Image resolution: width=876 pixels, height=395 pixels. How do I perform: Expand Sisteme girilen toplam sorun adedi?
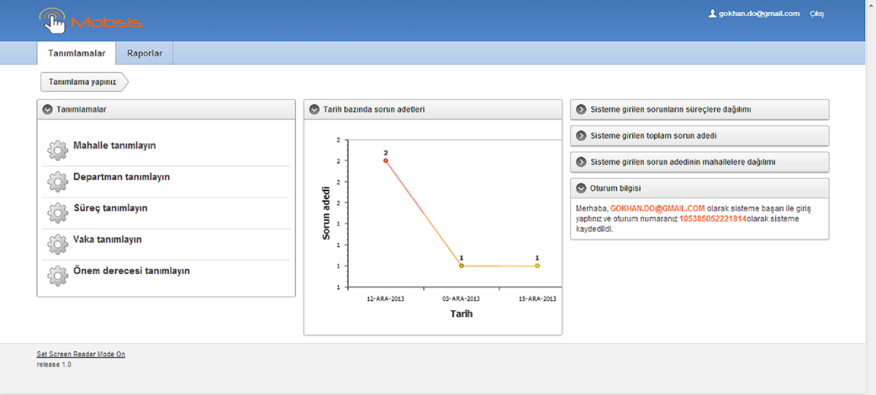pyautogui.click(x=581, y=136)
